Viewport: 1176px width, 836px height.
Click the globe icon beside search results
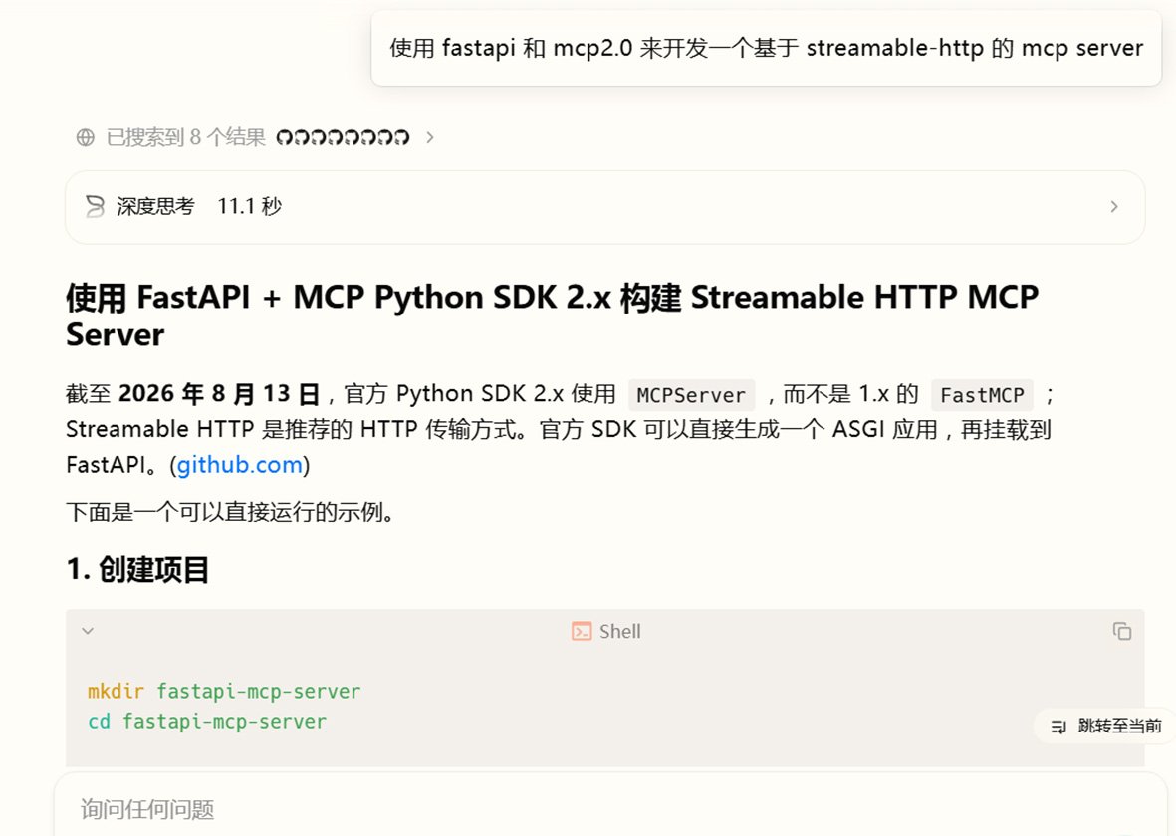[86, 137]
